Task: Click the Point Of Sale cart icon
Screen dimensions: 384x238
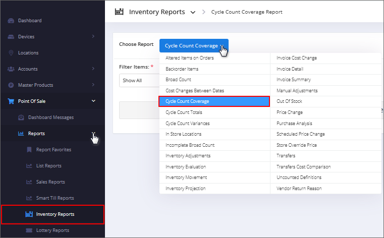Action: tap(11, 101)
